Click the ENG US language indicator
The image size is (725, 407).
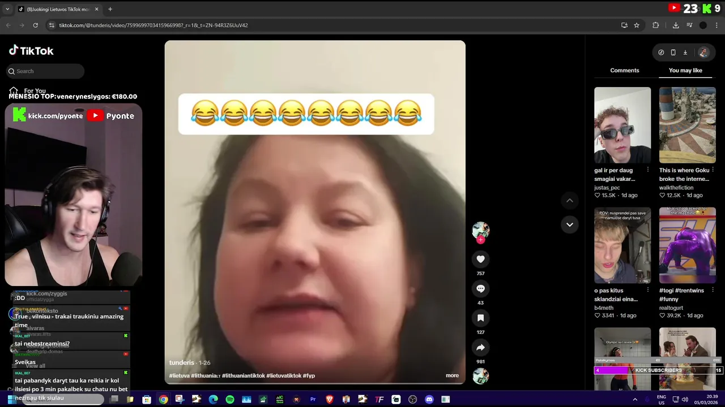(661, 399)
